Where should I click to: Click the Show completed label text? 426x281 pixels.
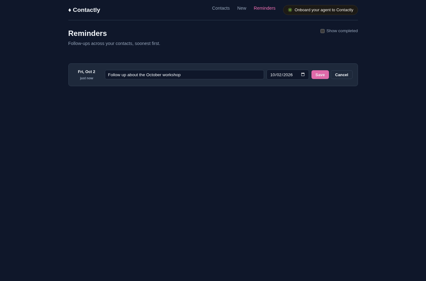pos(342,31)
